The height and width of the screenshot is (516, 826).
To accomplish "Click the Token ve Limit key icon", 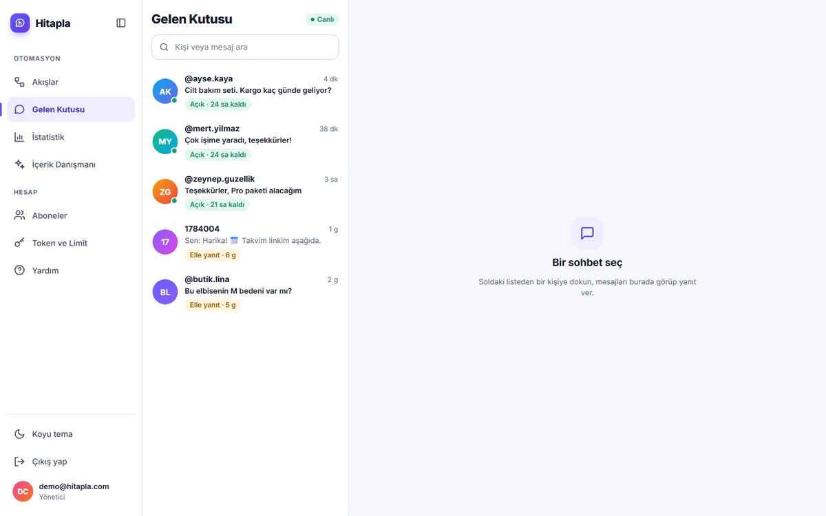I will point(20,243).
